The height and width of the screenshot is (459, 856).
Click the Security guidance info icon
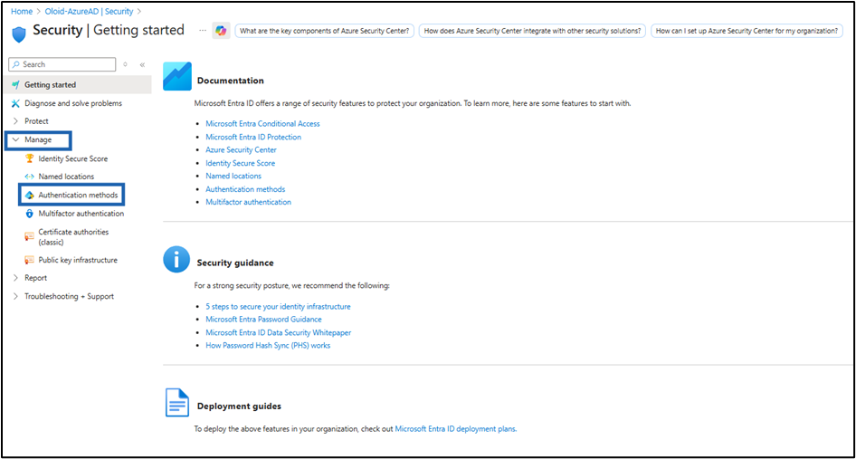tap(176, 259)
